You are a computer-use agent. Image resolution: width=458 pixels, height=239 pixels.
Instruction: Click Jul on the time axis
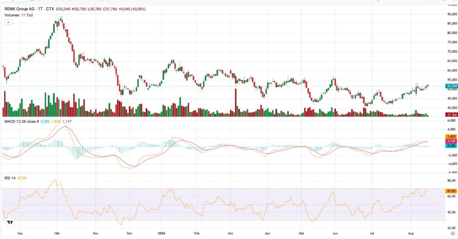pyautogui.click(x=372, y=234)
